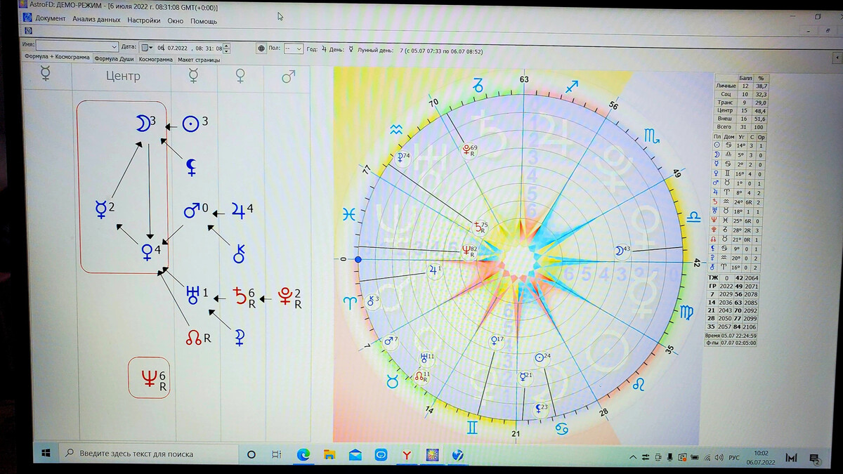Open Yandex browser from the taskbar

click(x=406, y=456)
